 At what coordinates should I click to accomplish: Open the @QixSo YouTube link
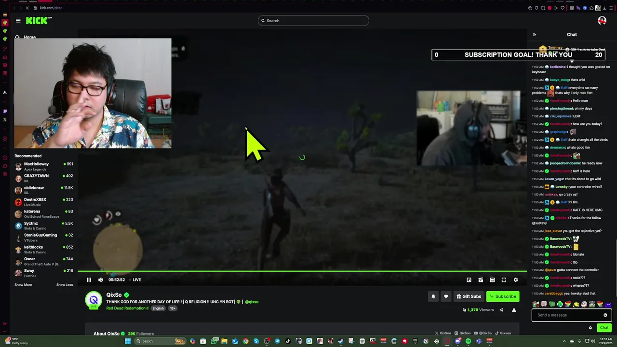483,333
